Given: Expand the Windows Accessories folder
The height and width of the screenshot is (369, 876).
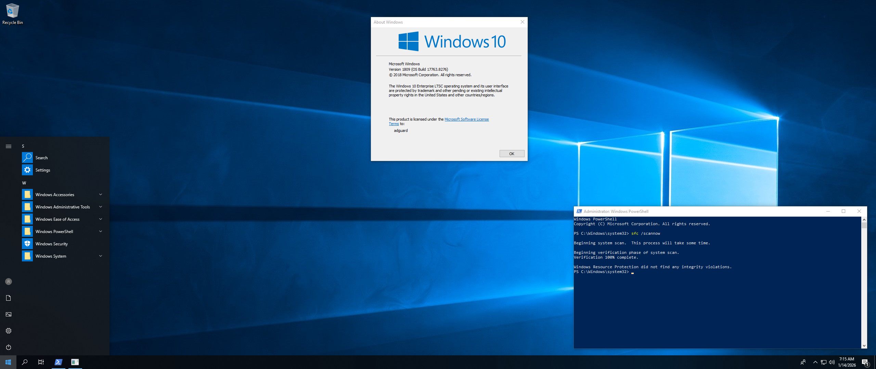Looking at the screenshot, I should (x=100, y=195).
